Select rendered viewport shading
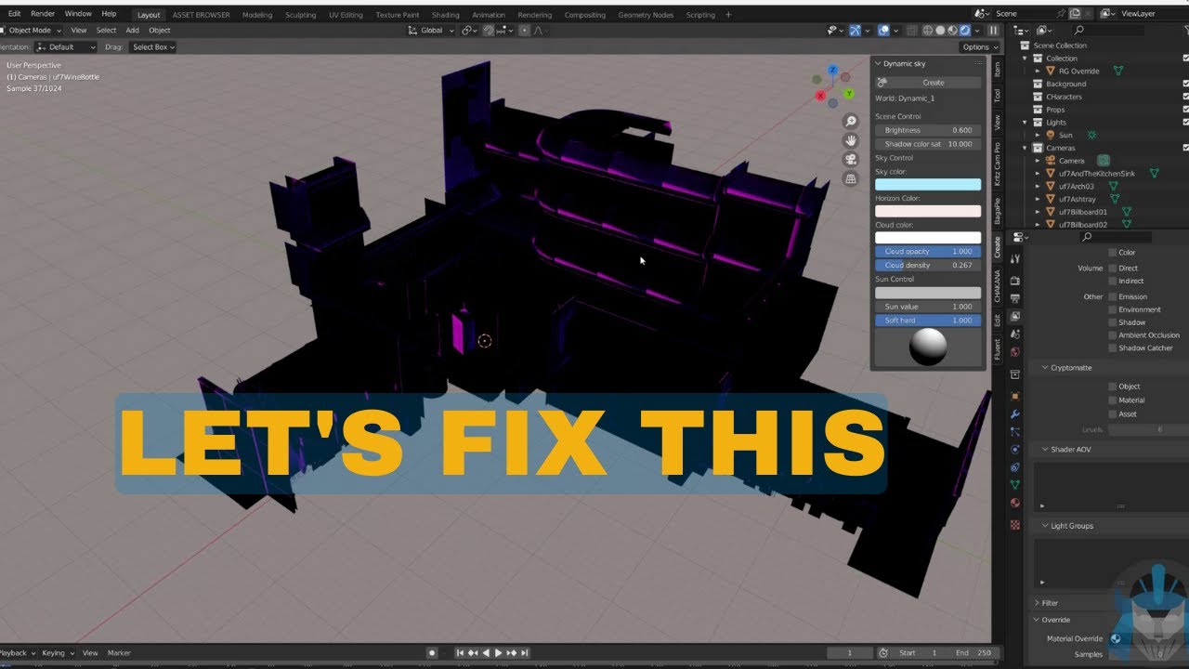The width and height of the screenshot is (1189, 669). click(965, 30)
